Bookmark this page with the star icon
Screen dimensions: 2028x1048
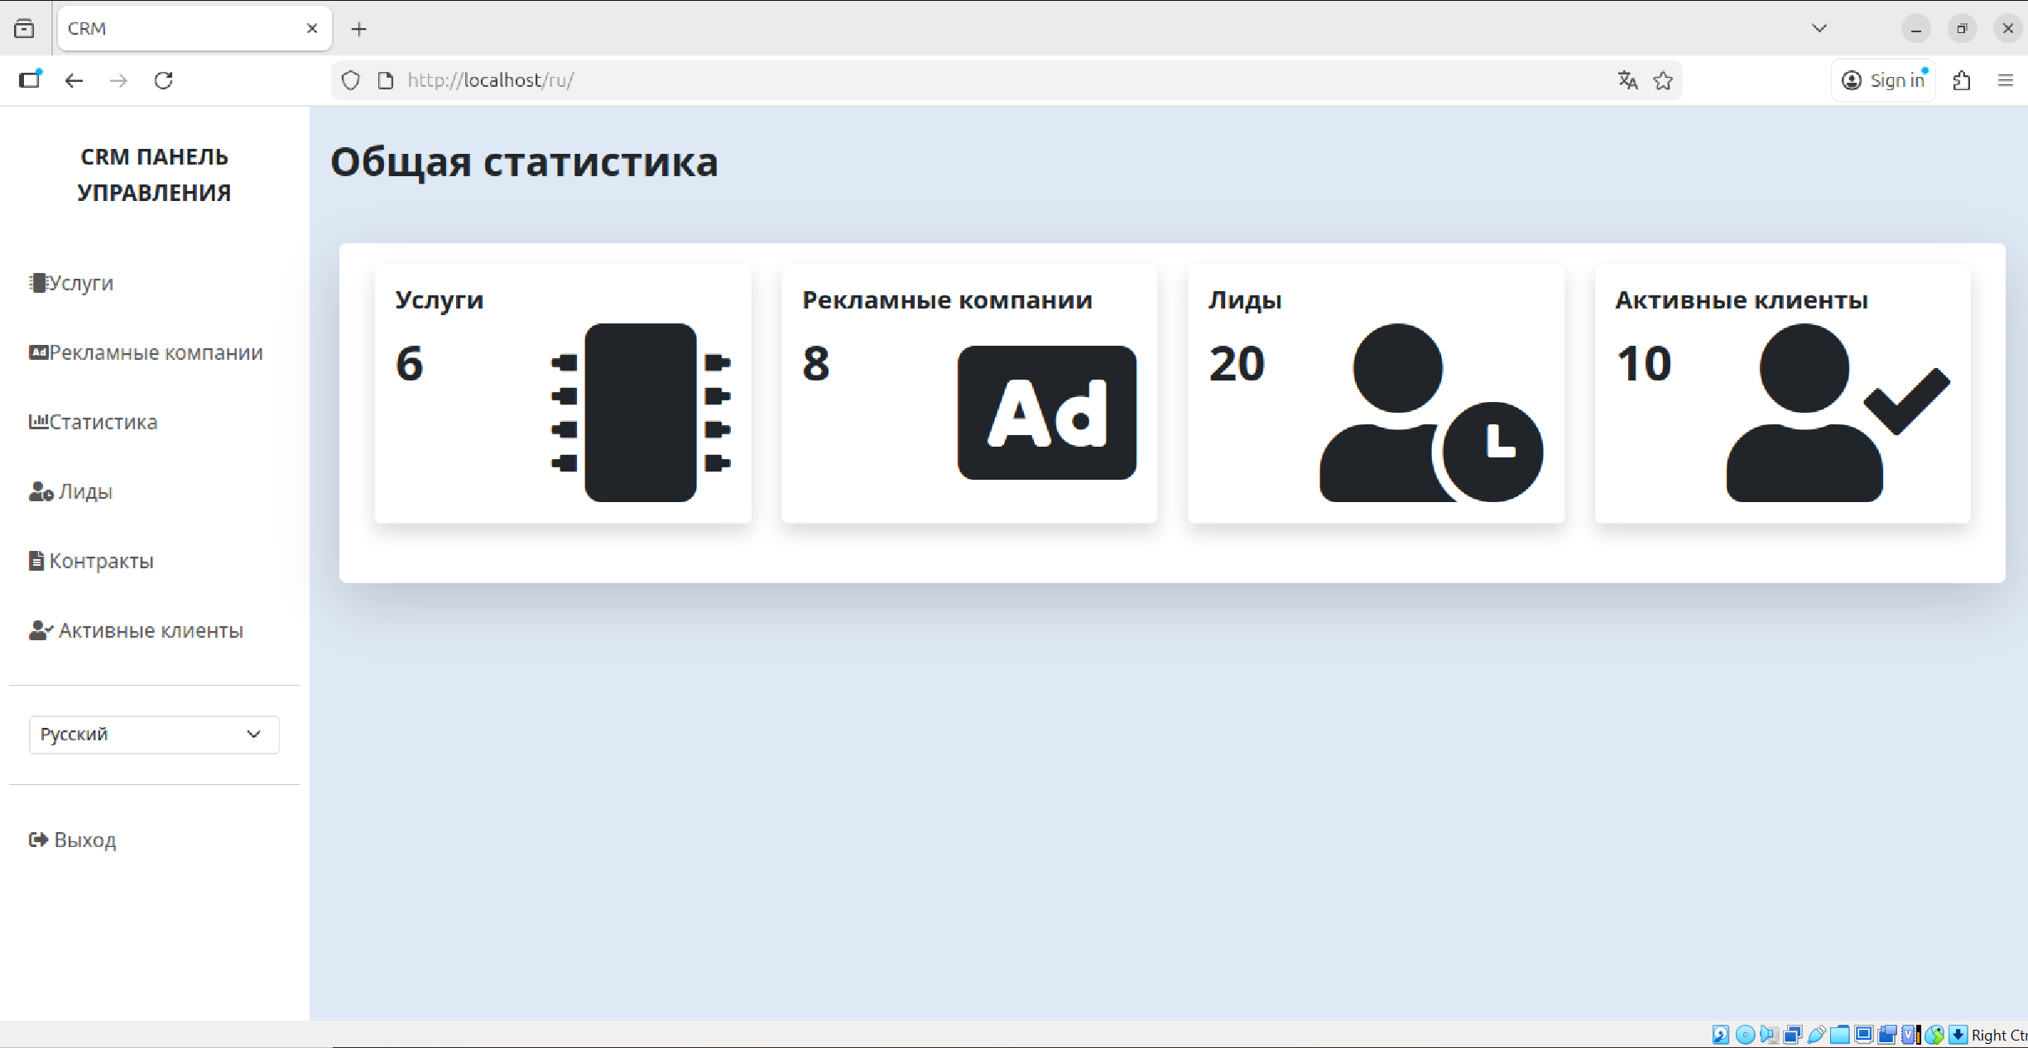(x=1663, y=80)
